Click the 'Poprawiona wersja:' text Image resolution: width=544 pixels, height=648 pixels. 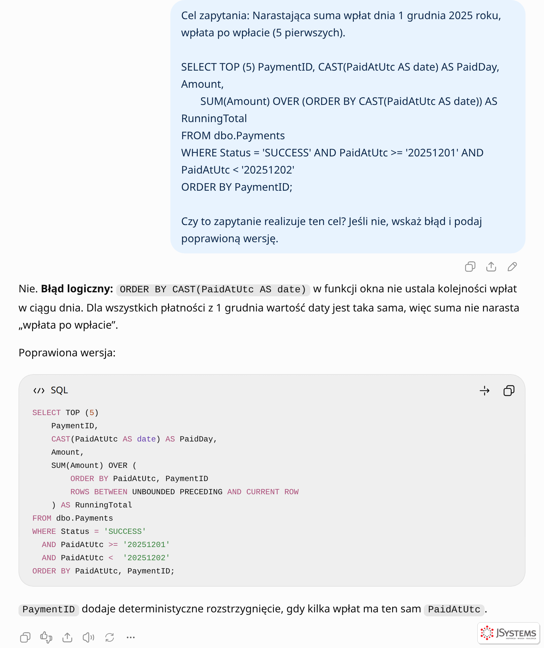click(x=67, y=353)
